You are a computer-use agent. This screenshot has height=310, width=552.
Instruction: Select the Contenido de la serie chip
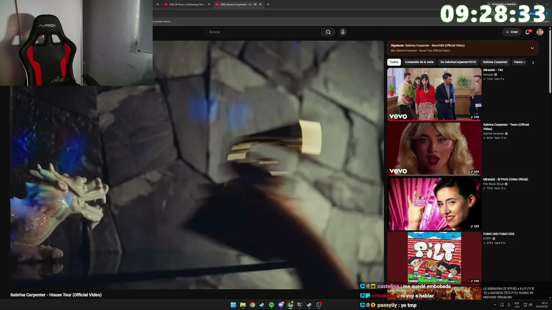[419, 62]
